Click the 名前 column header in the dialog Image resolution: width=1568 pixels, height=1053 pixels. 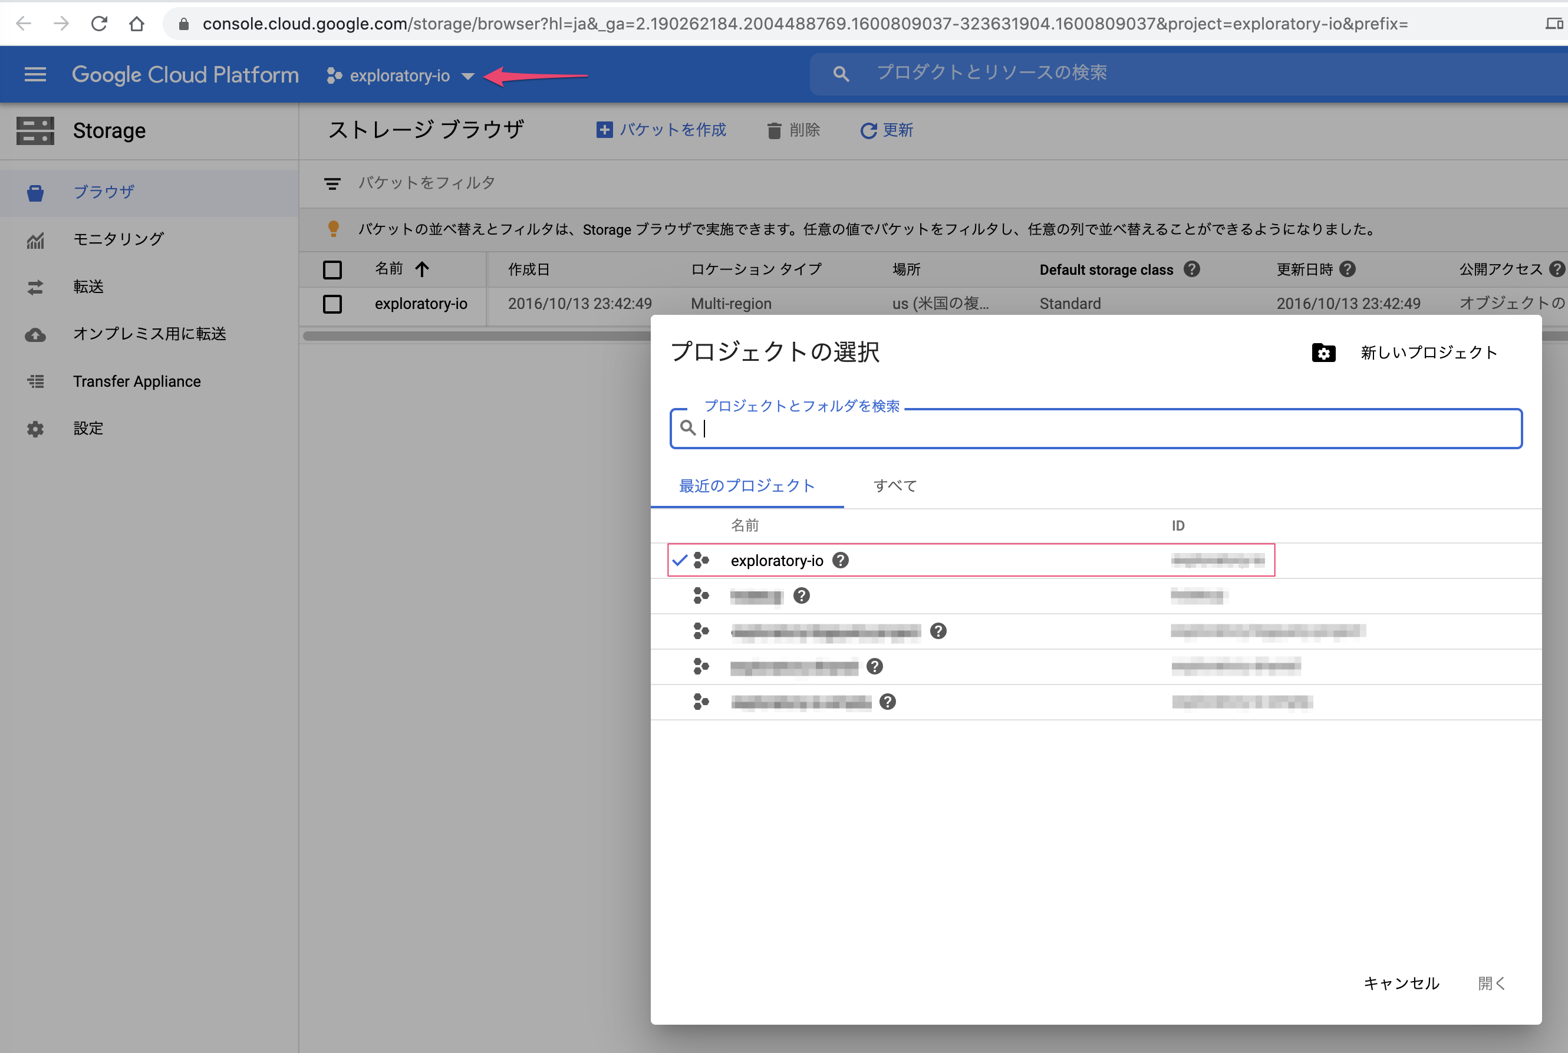745,525
